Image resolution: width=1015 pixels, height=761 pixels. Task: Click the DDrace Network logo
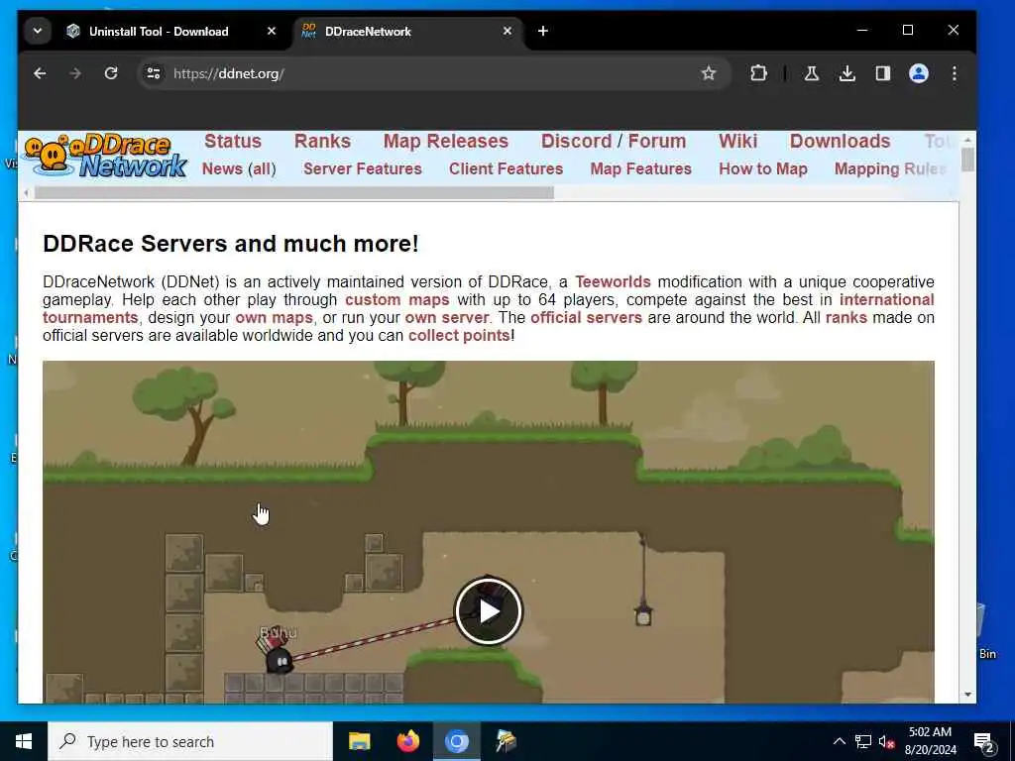(105, 158)
